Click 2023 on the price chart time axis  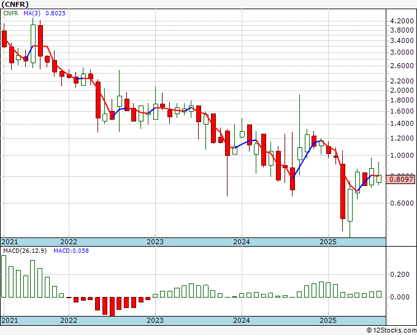[155, 242]
